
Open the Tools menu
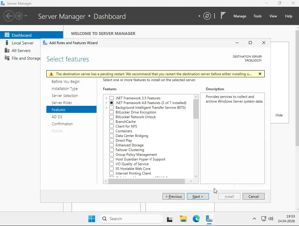click(257, 16)
